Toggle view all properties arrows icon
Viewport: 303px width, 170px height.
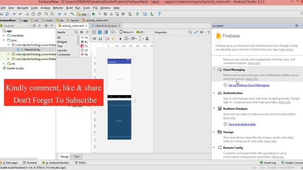196,33
